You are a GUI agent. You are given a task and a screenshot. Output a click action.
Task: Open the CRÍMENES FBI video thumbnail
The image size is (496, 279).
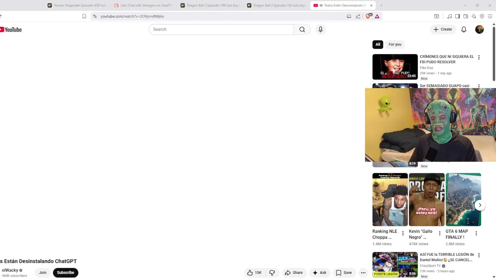395,67
